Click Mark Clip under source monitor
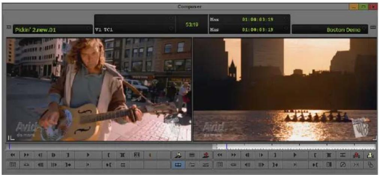This screenshot has width=379, height=175. (x=123, y=155)
